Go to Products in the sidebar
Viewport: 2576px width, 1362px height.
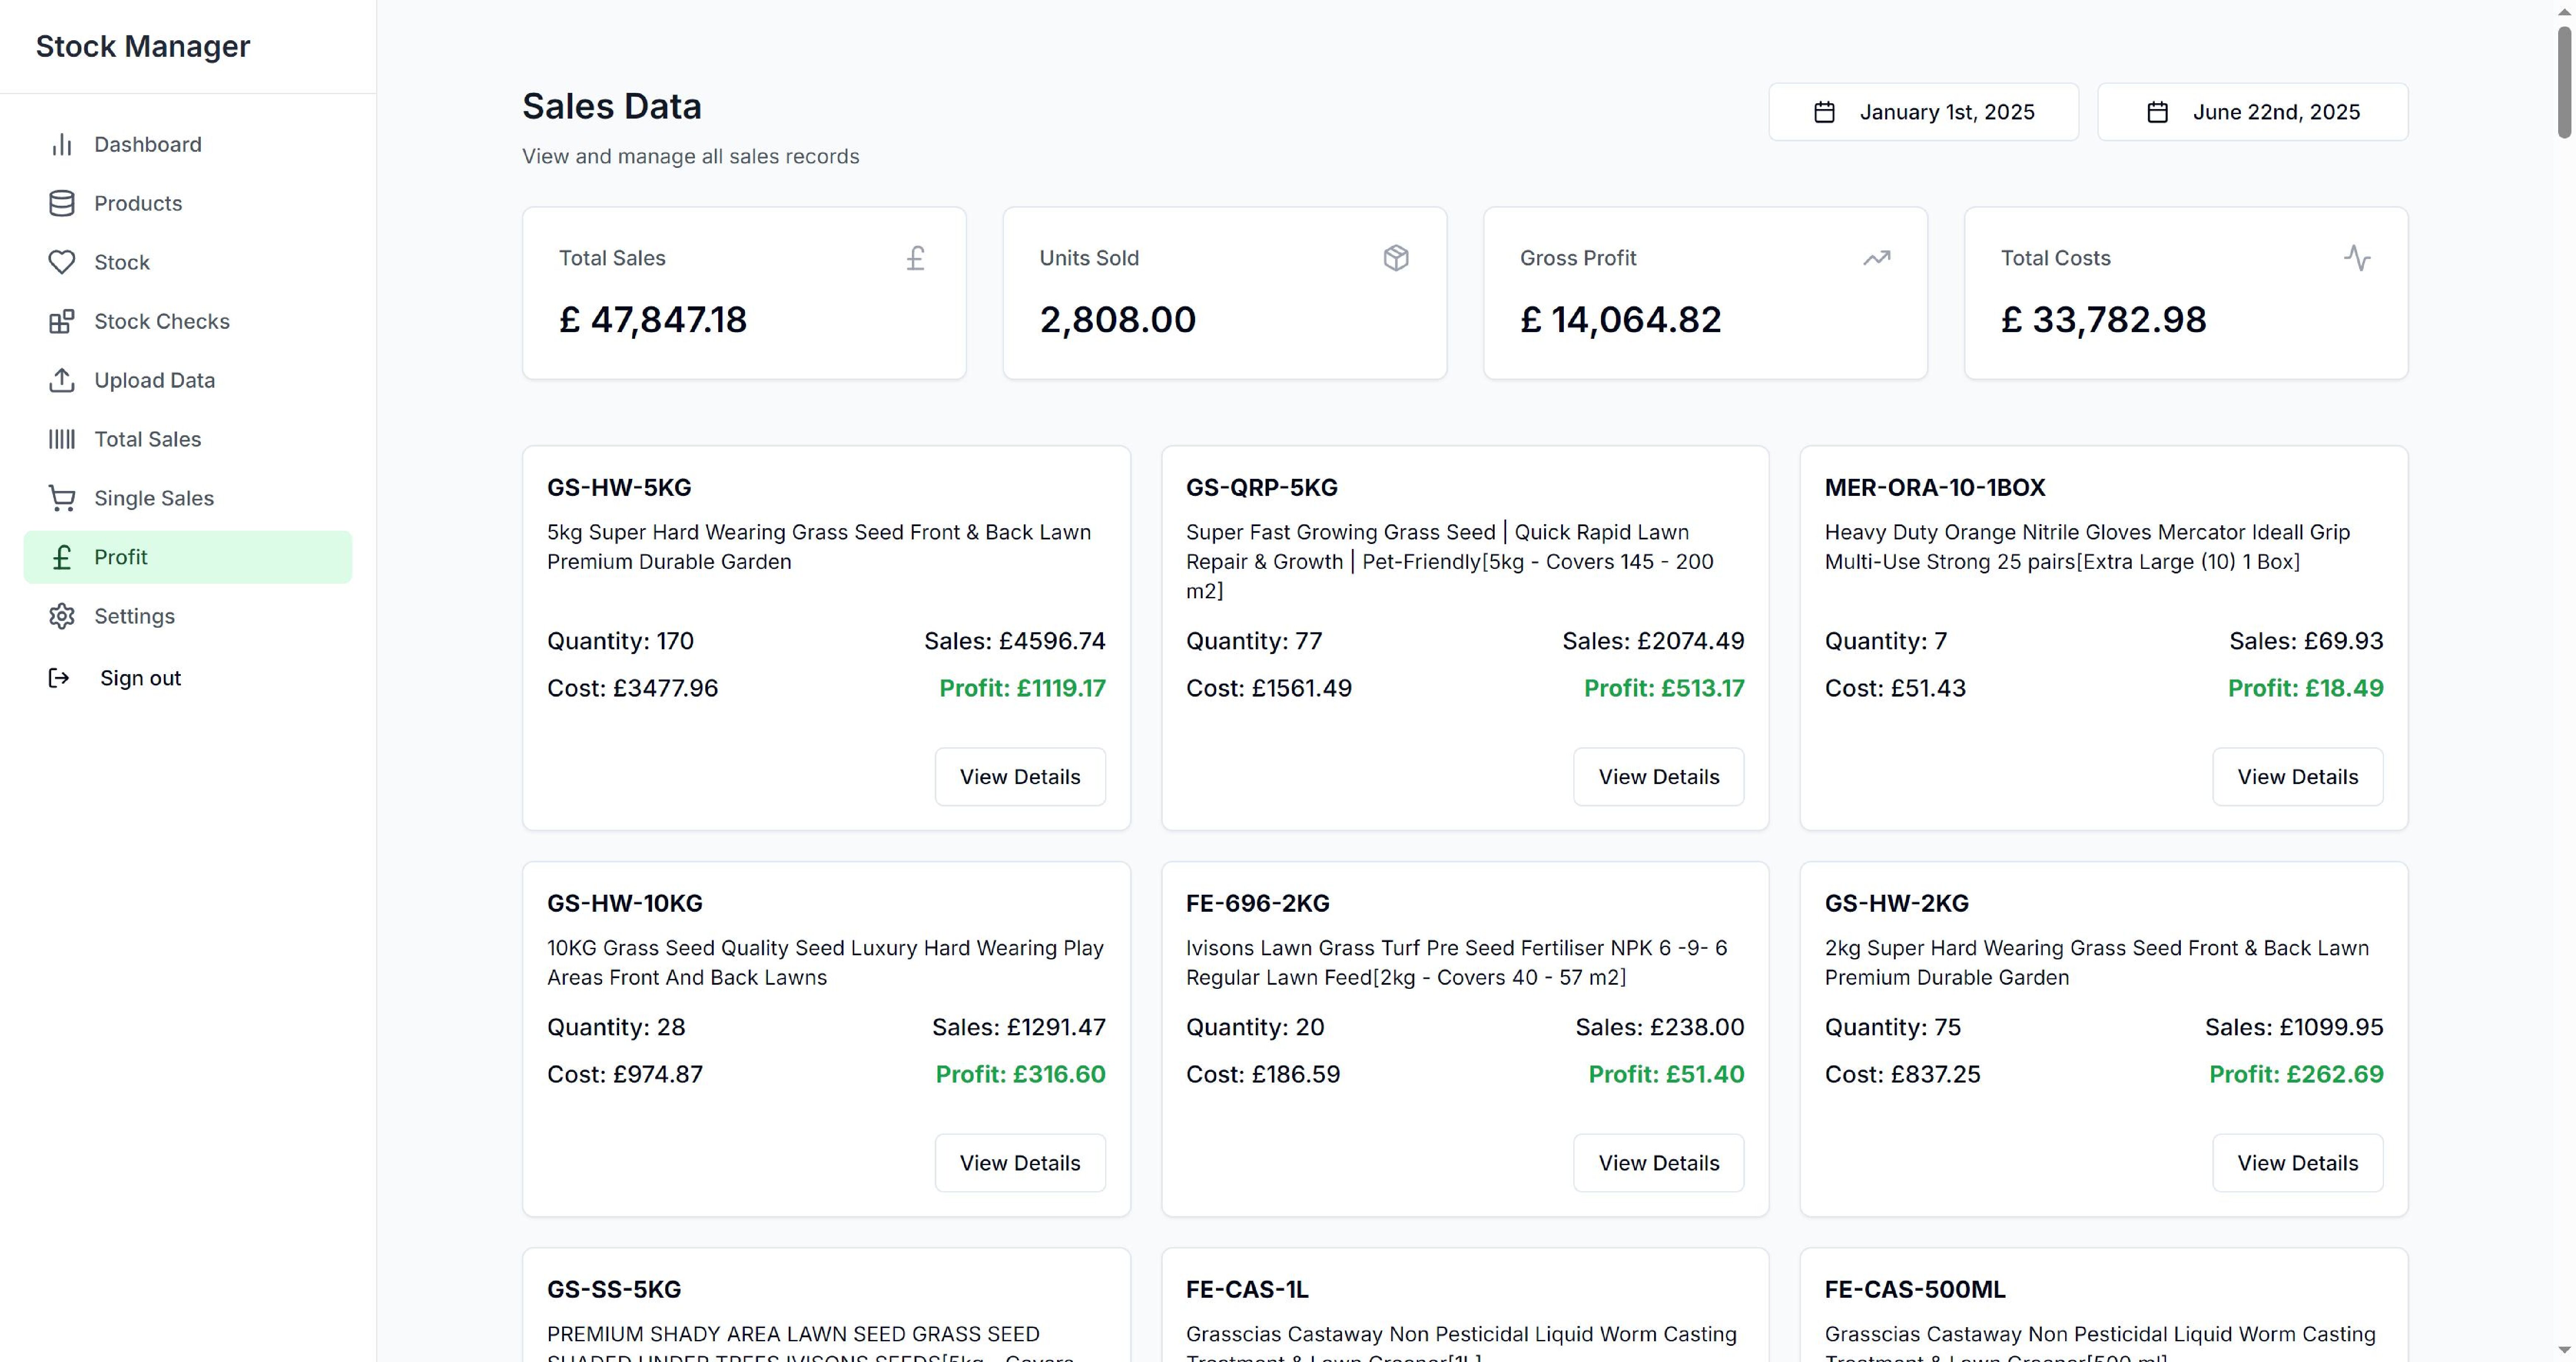[x=188, y=204]
